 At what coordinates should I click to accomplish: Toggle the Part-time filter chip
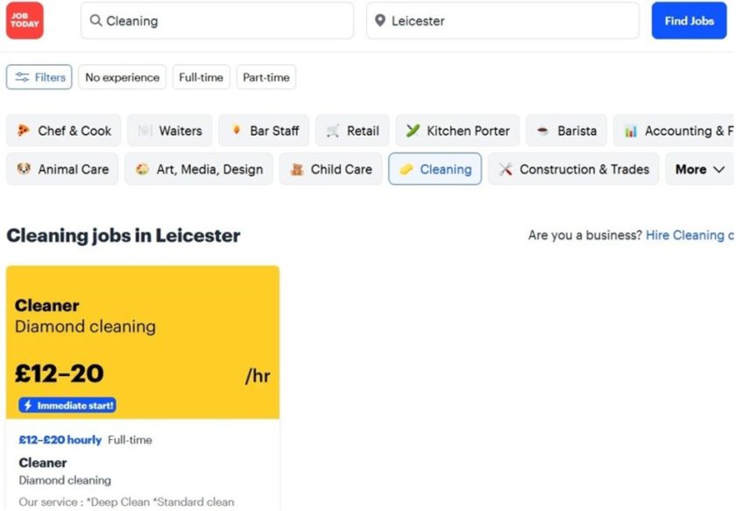[x=266, y=77]
